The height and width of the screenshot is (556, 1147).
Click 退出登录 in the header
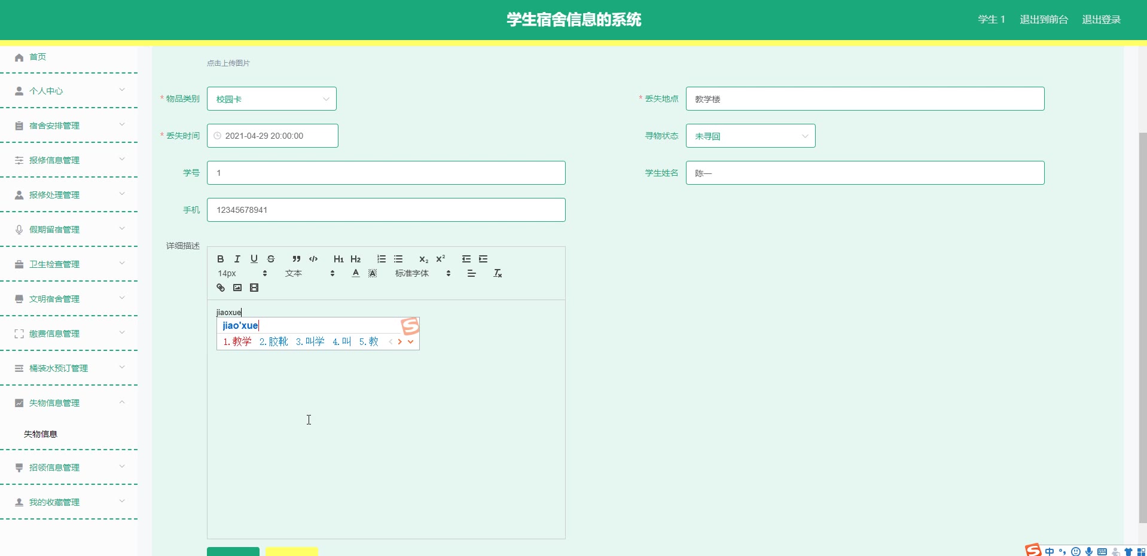(x=1101, y=20)
